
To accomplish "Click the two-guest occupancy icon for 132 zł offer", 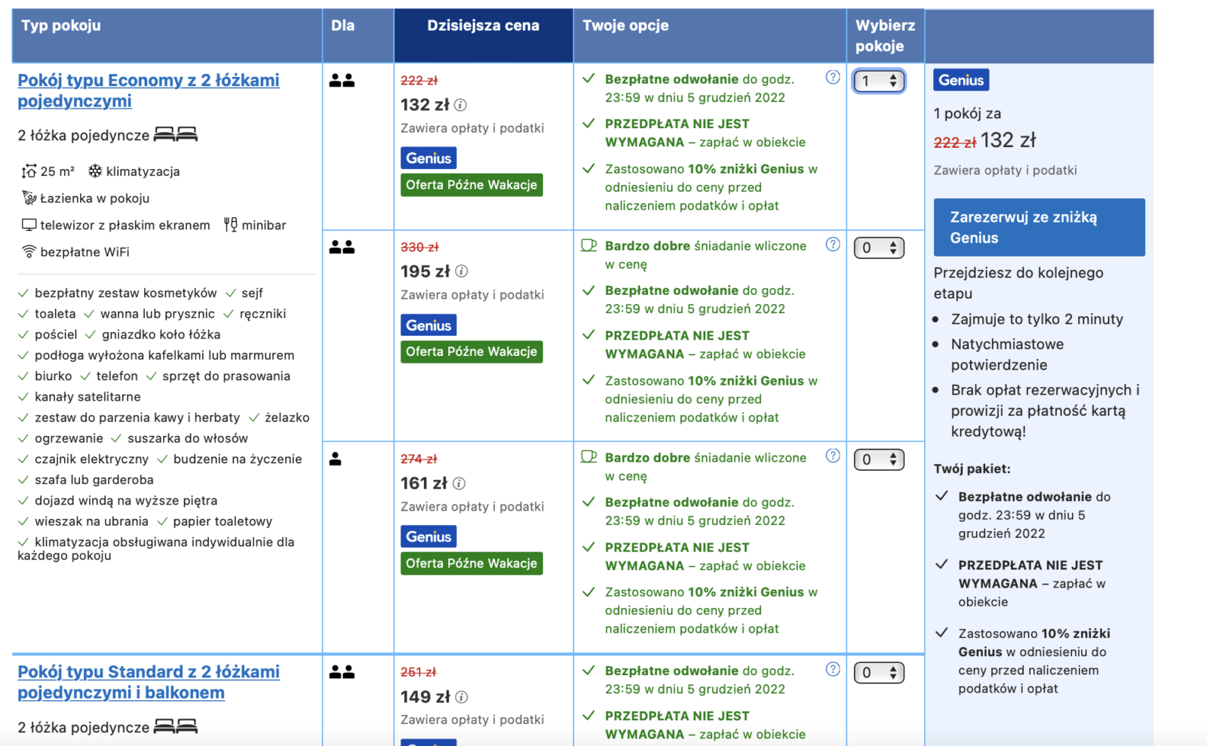I will pyautogui.click(x=342, y=81).
